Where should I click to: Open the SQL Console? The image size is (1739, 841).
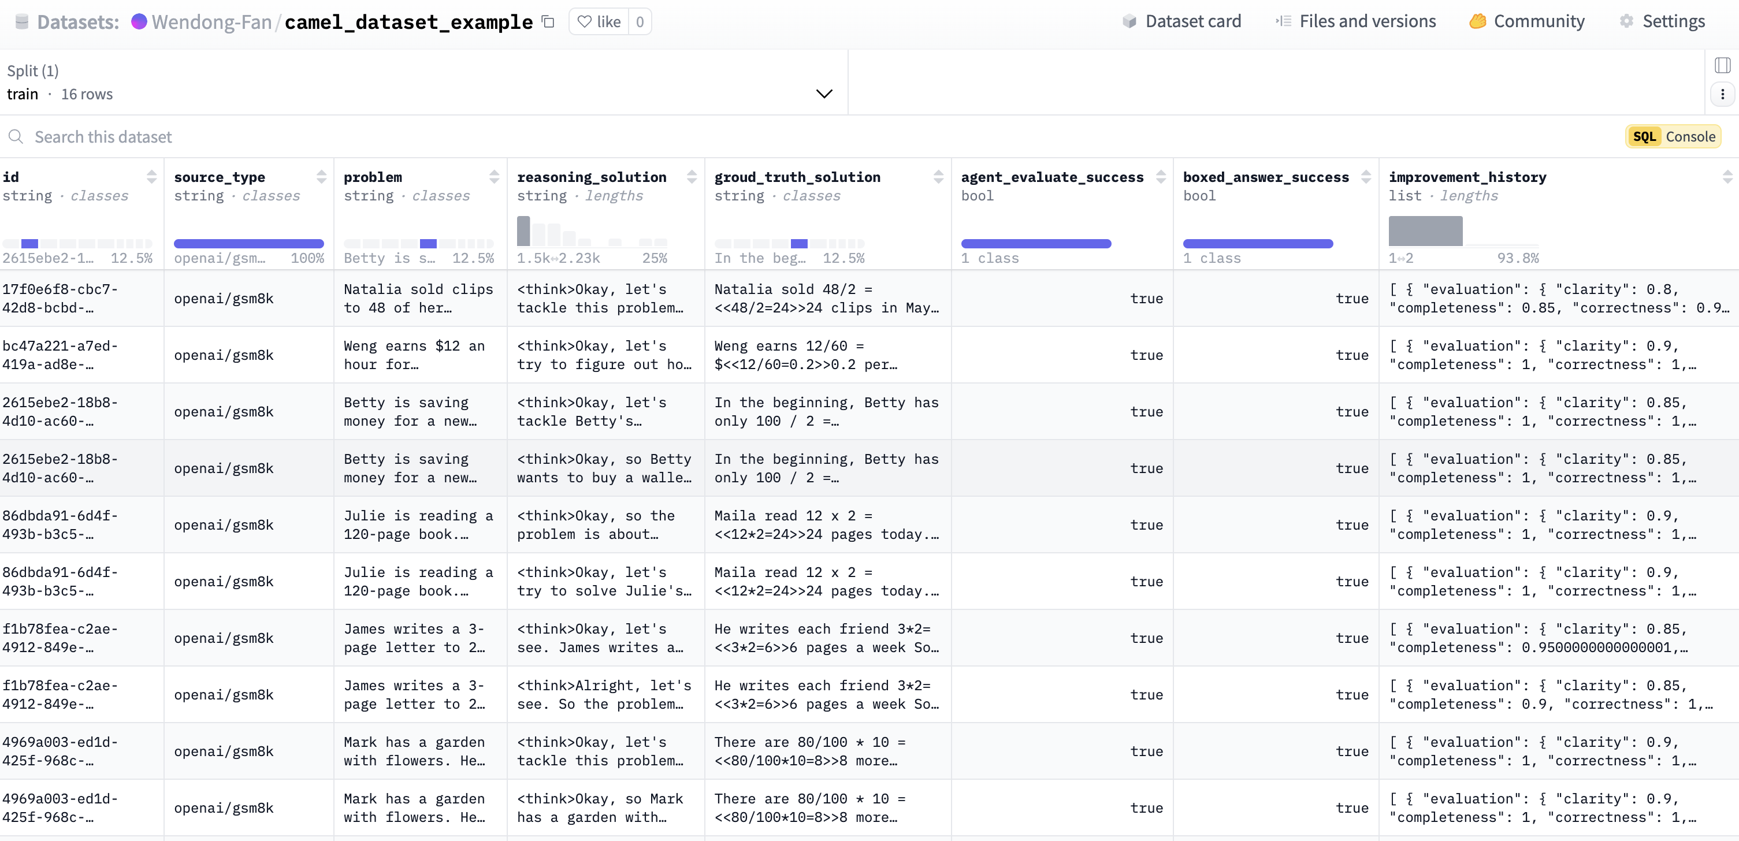1673,137
